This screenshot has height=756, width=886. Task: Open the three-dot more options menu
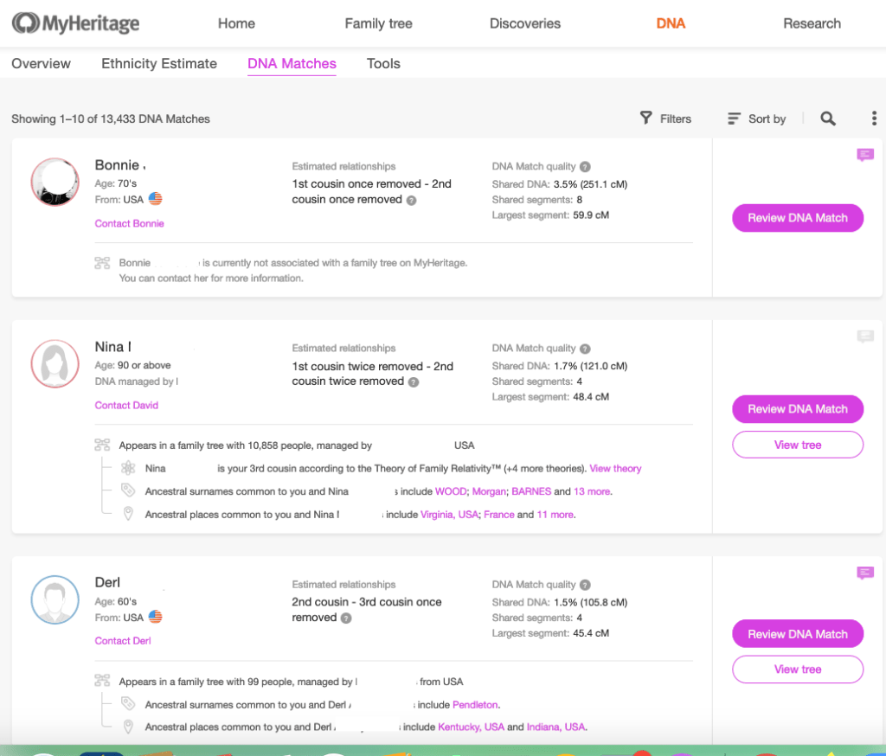874,119
